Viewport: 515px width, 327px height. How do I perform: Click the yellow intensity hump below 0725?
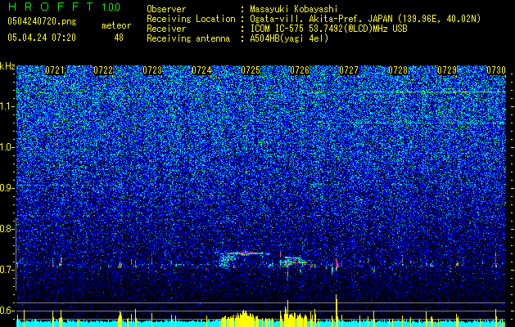click(x=243, y=317)
